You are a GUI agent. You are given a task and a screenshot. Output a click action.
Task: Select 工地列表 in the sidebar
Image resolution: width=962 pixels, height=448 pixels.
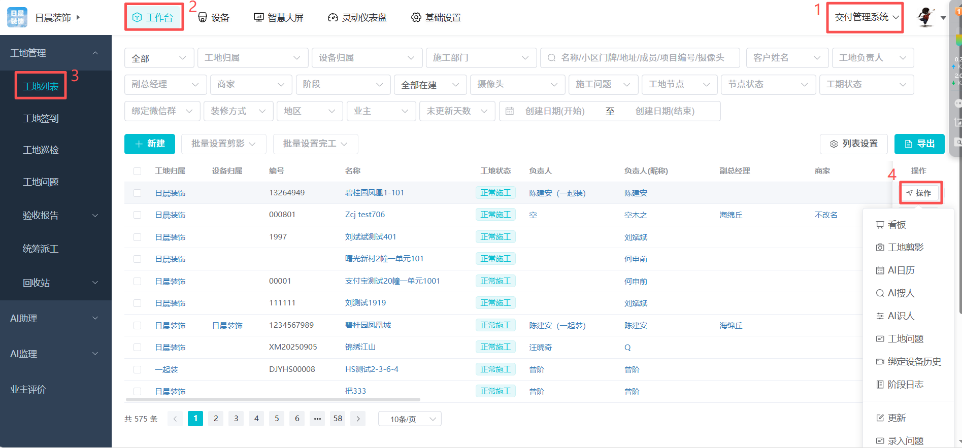tap(41, 86)
